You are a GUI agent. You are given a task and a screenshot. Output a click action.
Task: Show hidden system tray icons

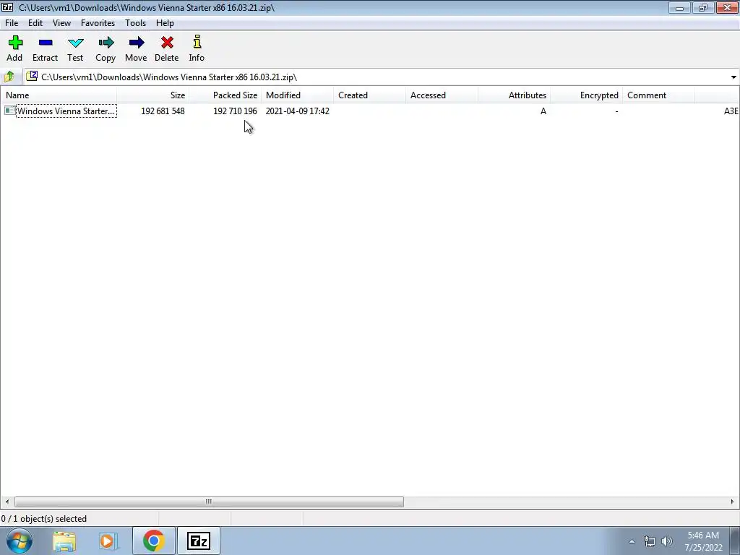click(x=632, y=541)
